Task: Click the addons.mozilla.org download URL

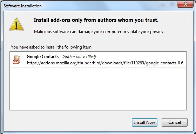Action: click(106, 63)
